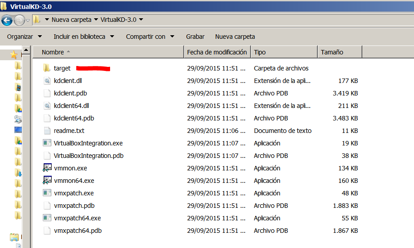Select the target folder icon
The image size is (414, 248).
[x=47, y=68]
